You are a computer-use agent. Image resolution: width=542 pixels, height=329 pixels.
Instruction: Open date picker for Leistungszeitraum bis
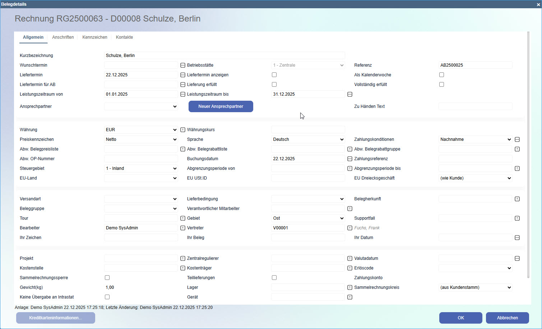click(x=350, y=94)
